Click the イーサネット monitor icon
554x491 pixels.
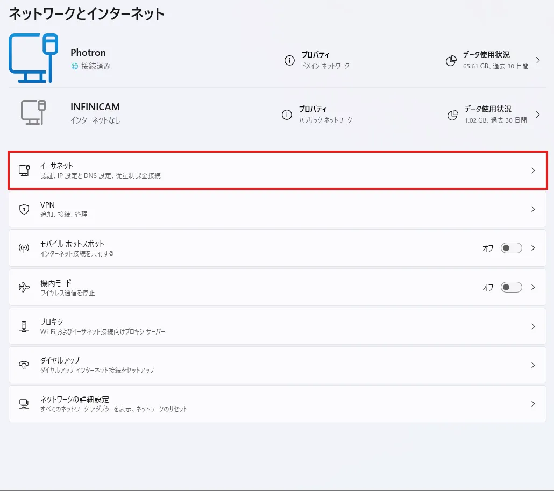point(24,170)
